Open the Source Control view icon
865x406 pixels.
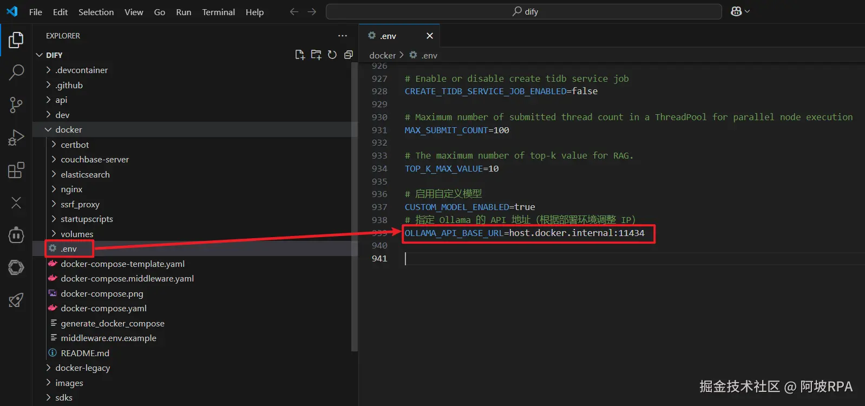[16, 105]
